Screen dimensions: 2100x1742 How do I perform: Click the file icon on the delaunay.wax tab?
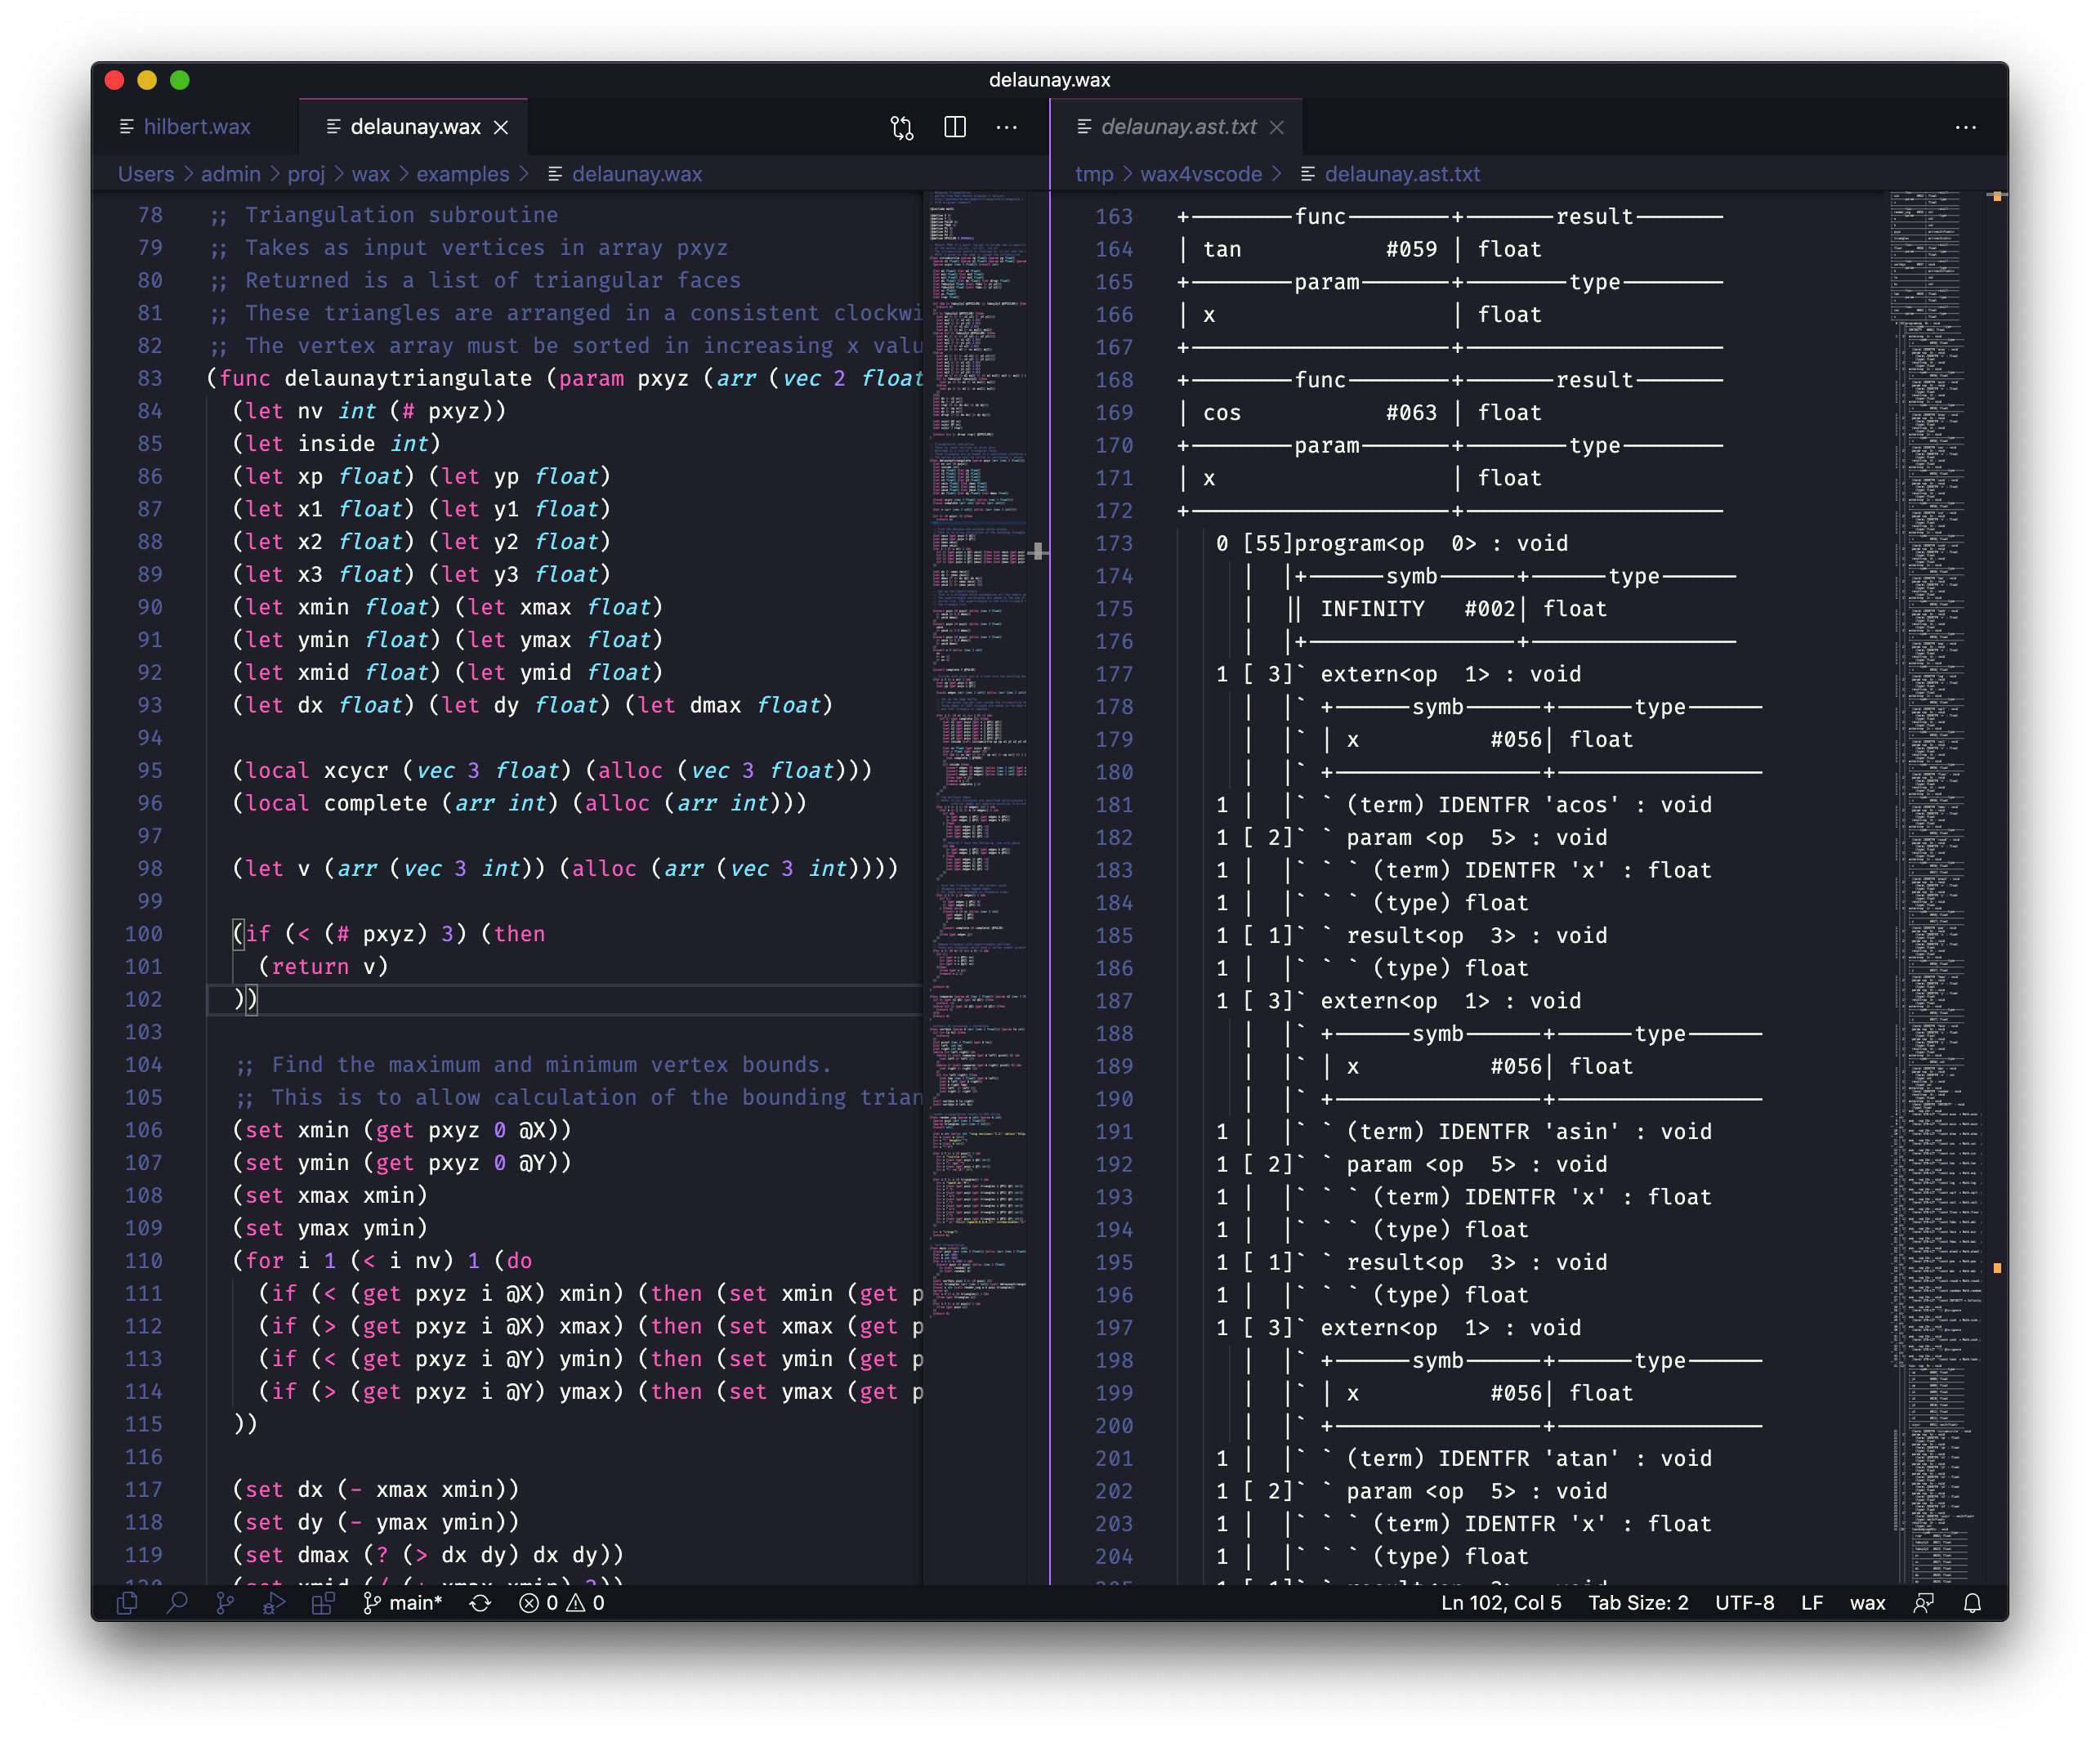(x=333, y=127)
